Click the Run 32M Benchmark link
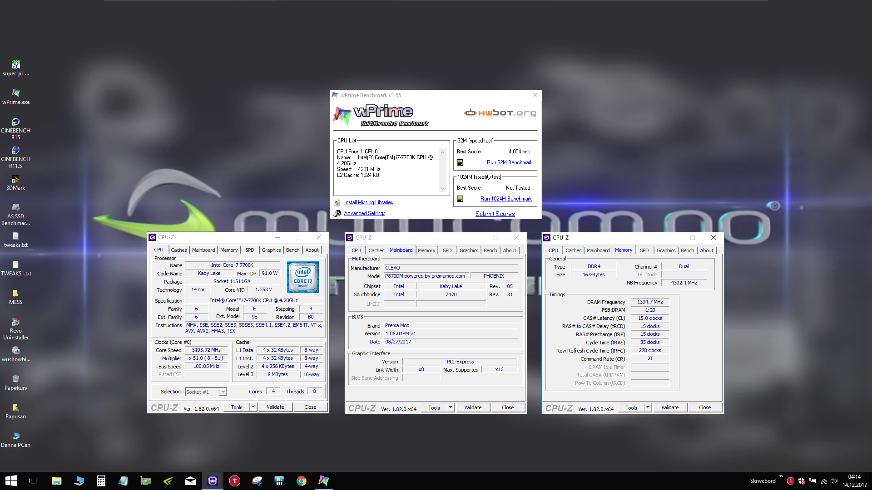Viewport: 872px width, 490px height. [x=510, y=162]
